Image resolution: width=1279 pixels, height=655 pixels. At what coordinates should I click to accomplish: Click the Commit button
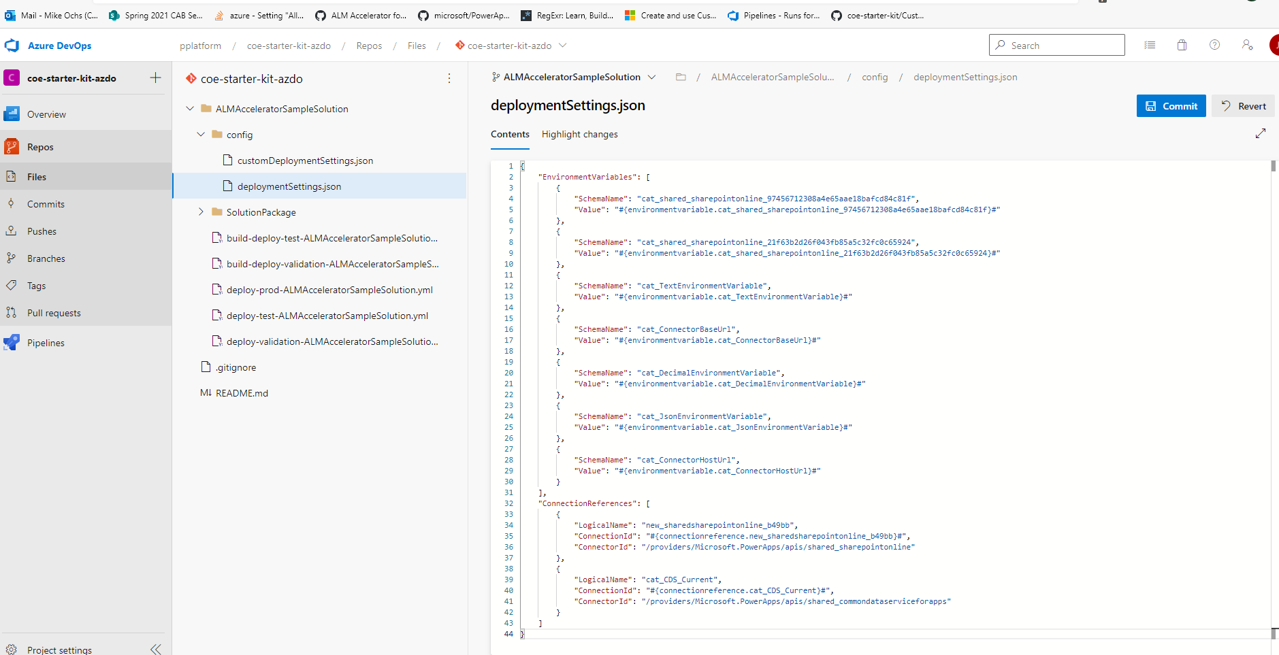[x=1171, y=105]
